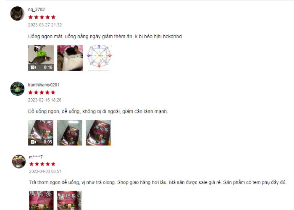Viewport: 294px width, 210px height.
Task: Click video camera icon on 0:16 clip
Action: pyautogui.click(x=33, y=67)
